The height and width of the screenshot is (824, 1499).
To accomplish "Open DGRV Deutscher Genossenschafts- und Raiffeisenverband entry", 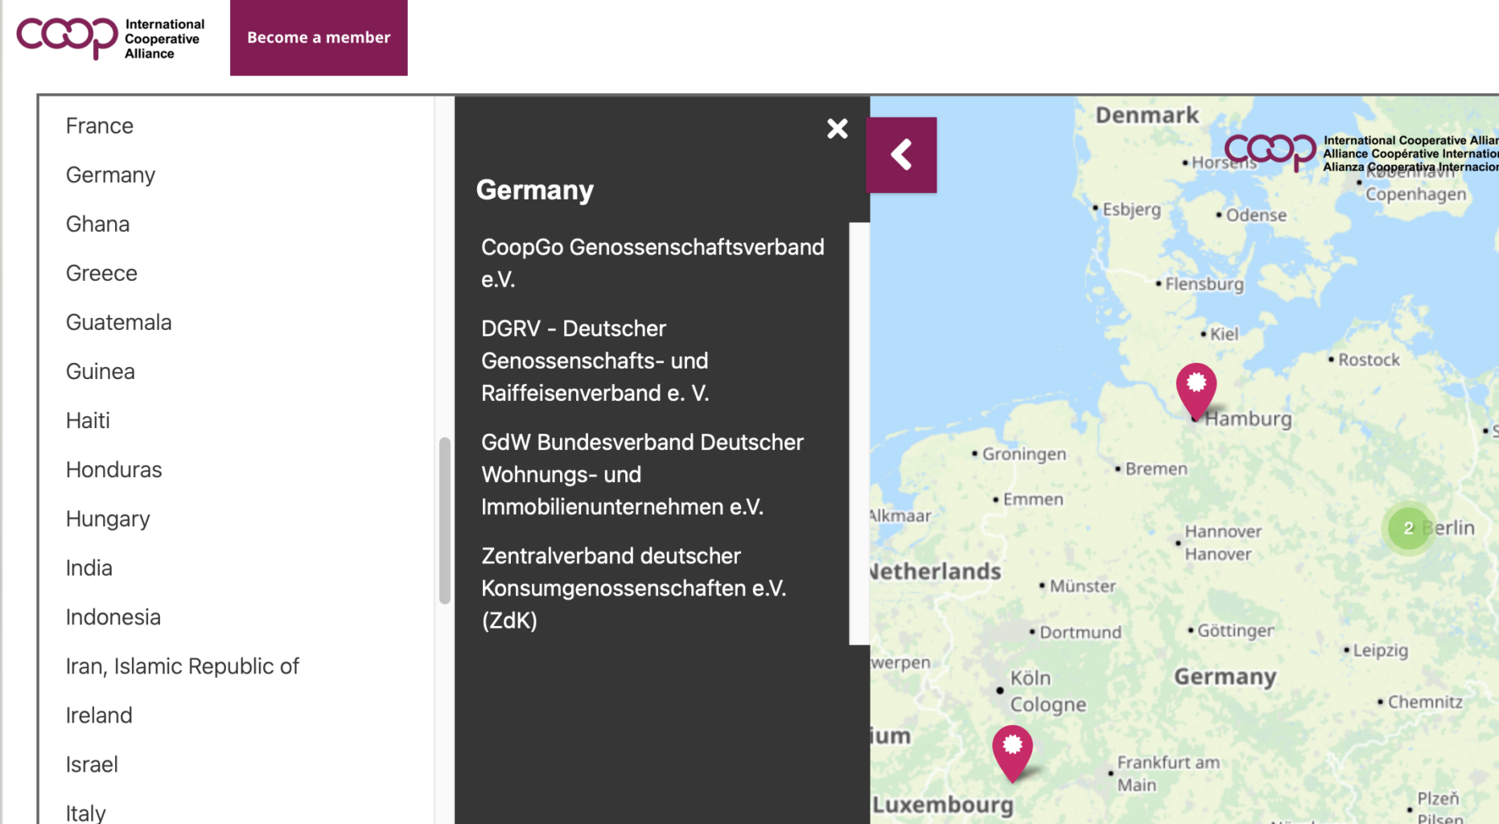I will click(595, 360).
